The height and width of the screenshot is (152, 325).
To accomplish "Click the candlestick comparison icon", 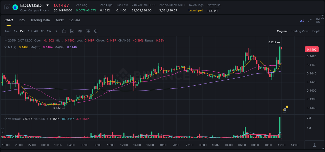I will [x=80, y=31].
